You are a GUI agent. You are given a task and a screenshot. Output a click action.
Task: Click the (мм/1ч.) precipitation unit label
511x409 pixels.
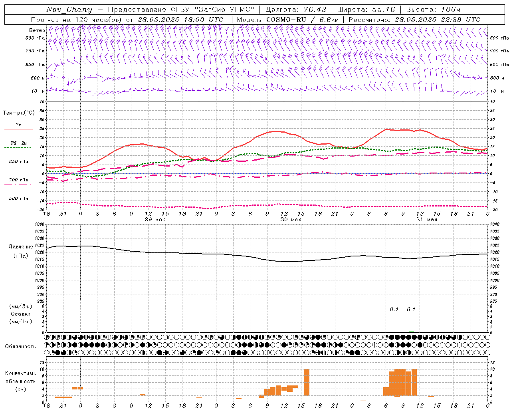(20, 322)
